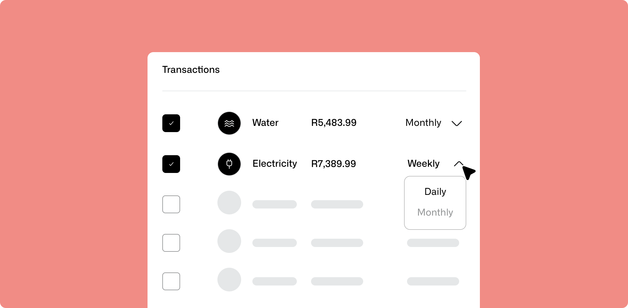Select Monthly from the open dropdown
Screen dimensions: 628x308
click(435, 212)
